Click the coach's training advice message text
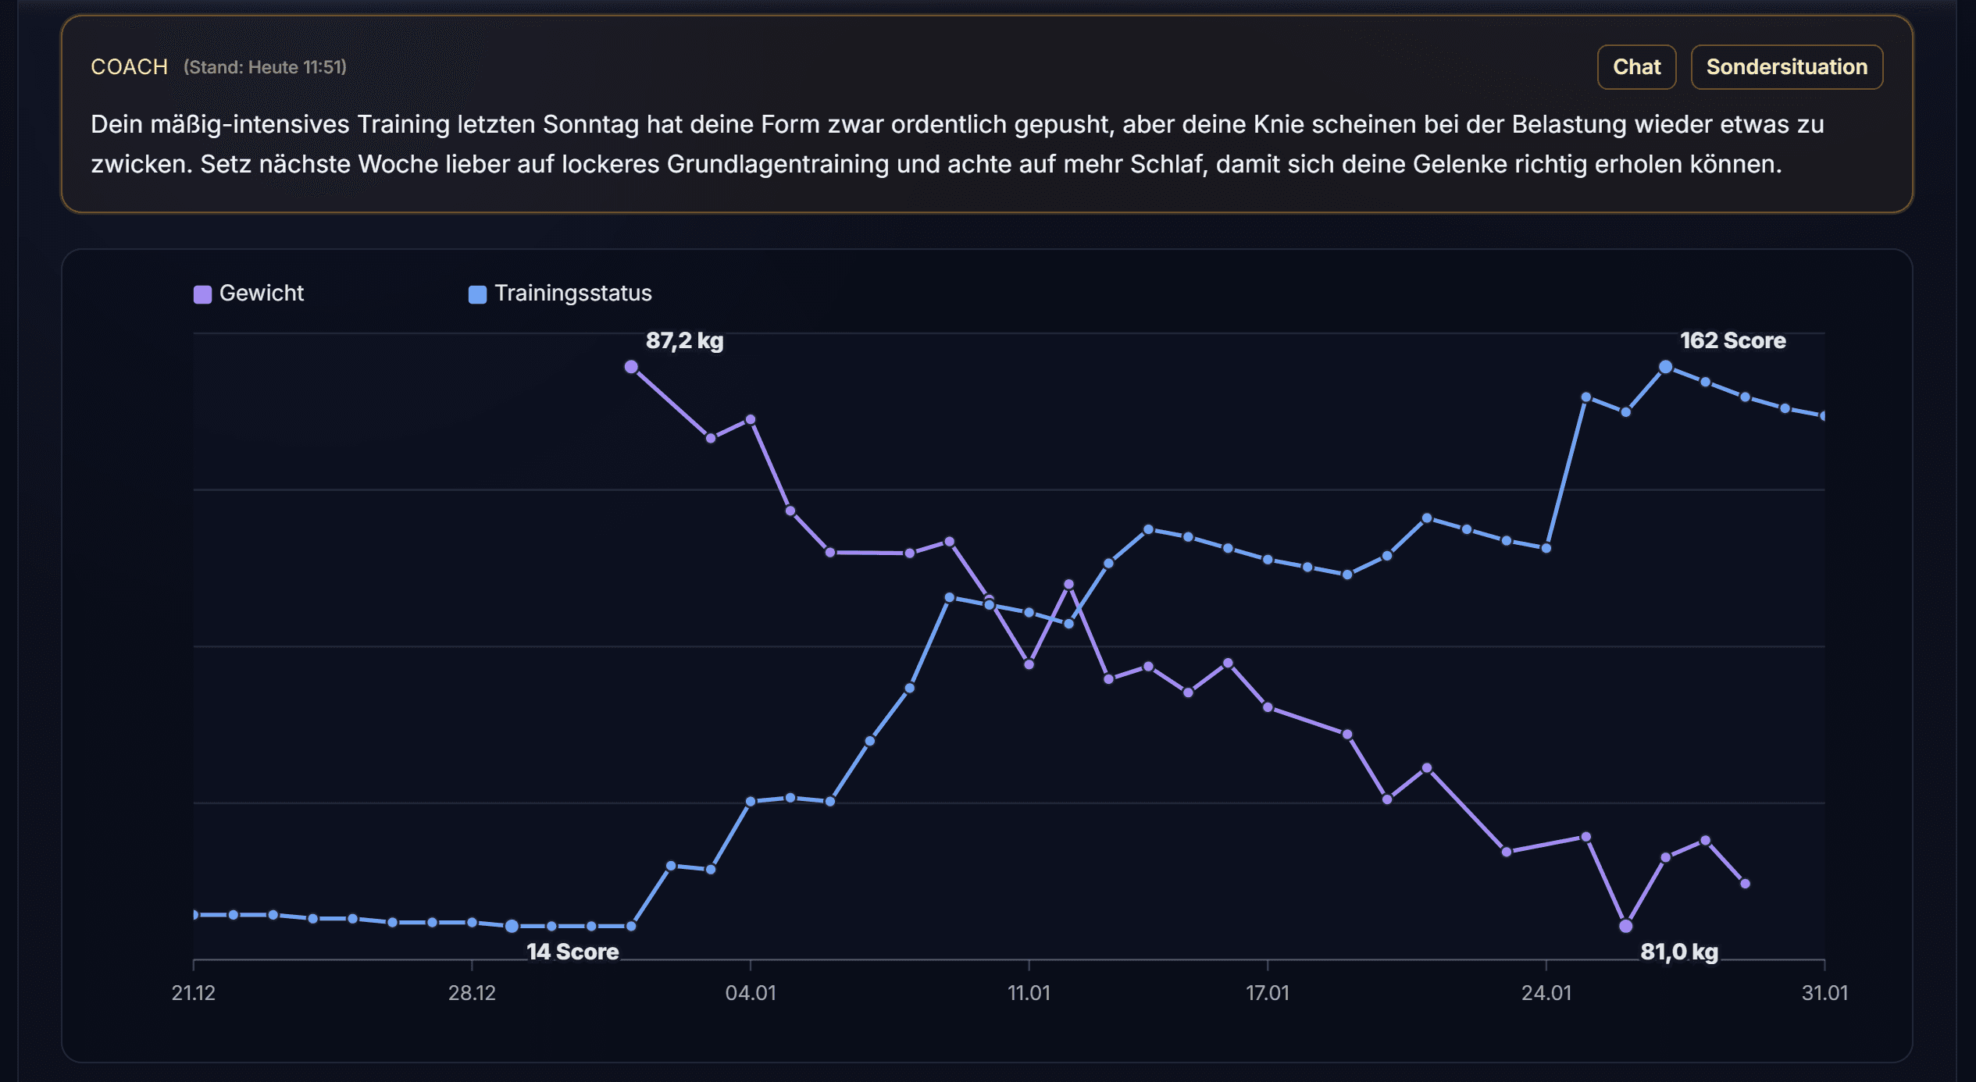 click(937, 144)
